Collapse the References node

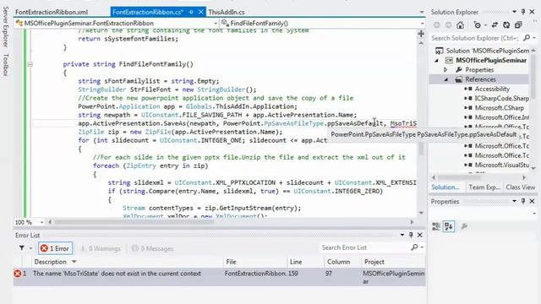coord(445,79)
